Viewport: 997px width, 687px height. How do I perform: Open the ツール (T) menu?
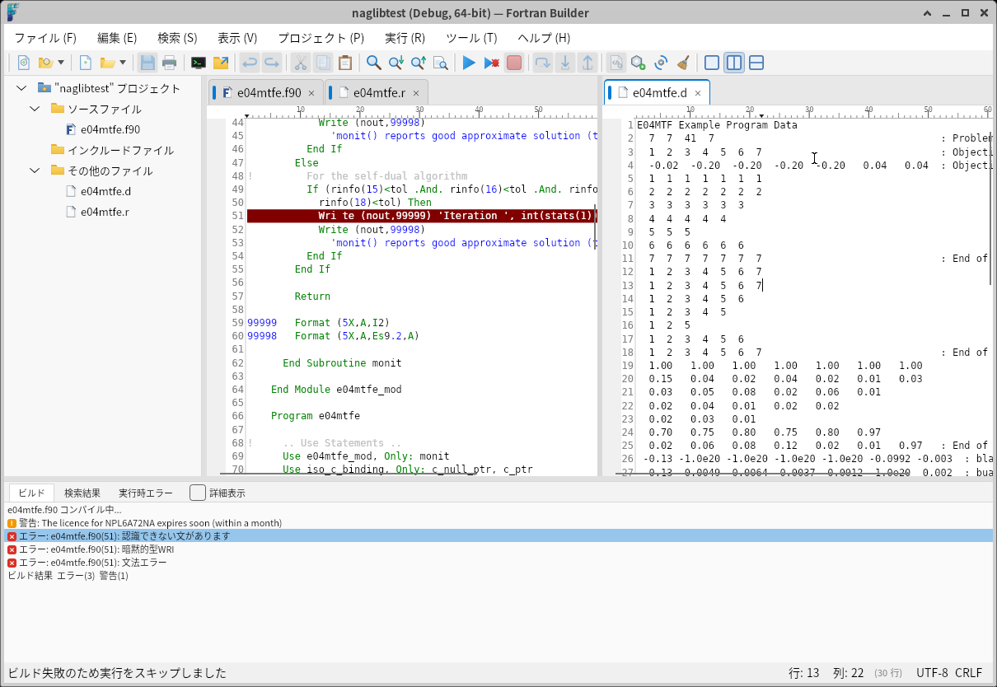[471, 38]
